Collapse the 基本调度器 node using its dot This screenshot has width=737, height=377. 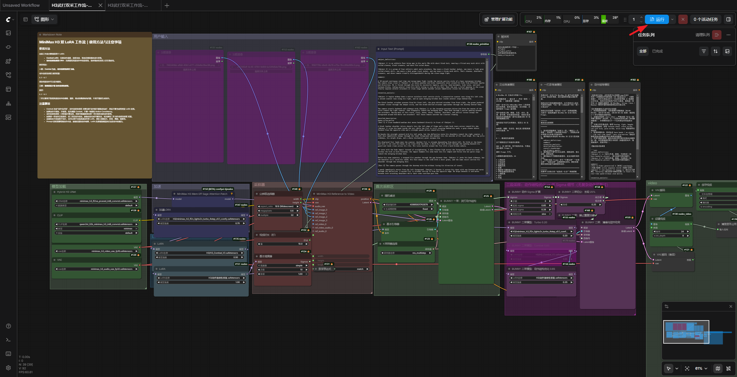[x=257, y=256]
